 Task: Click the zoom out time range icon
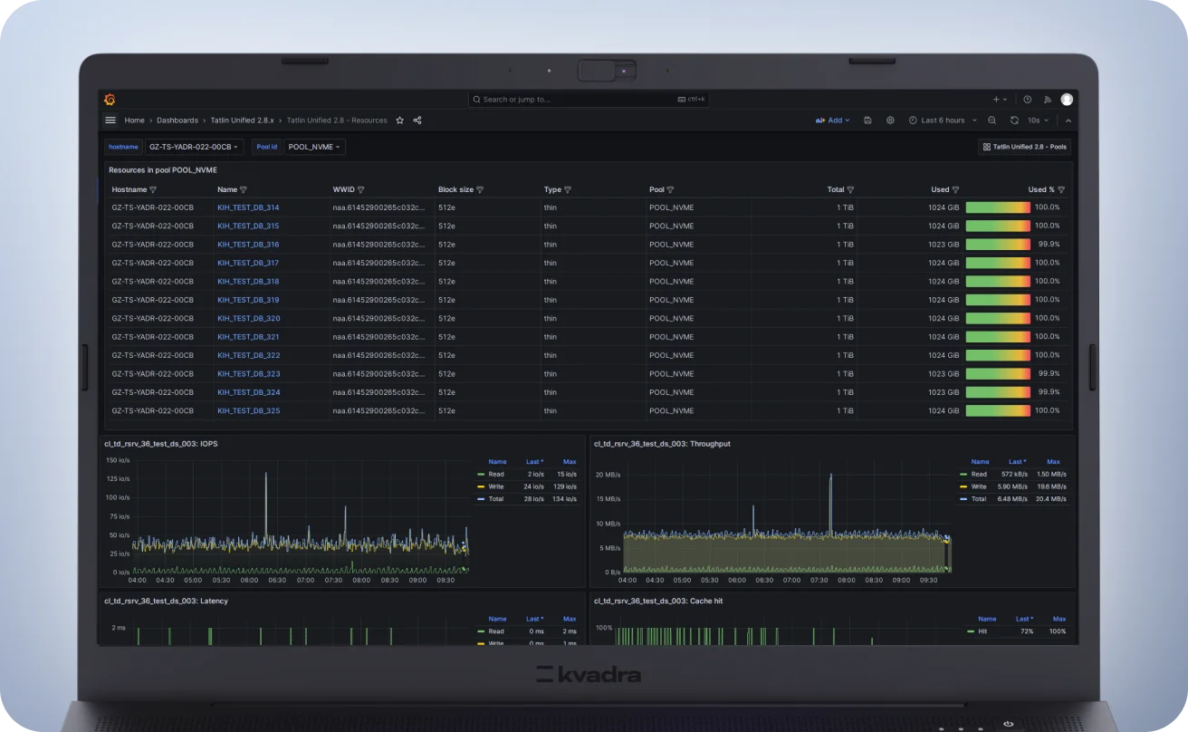992,120
